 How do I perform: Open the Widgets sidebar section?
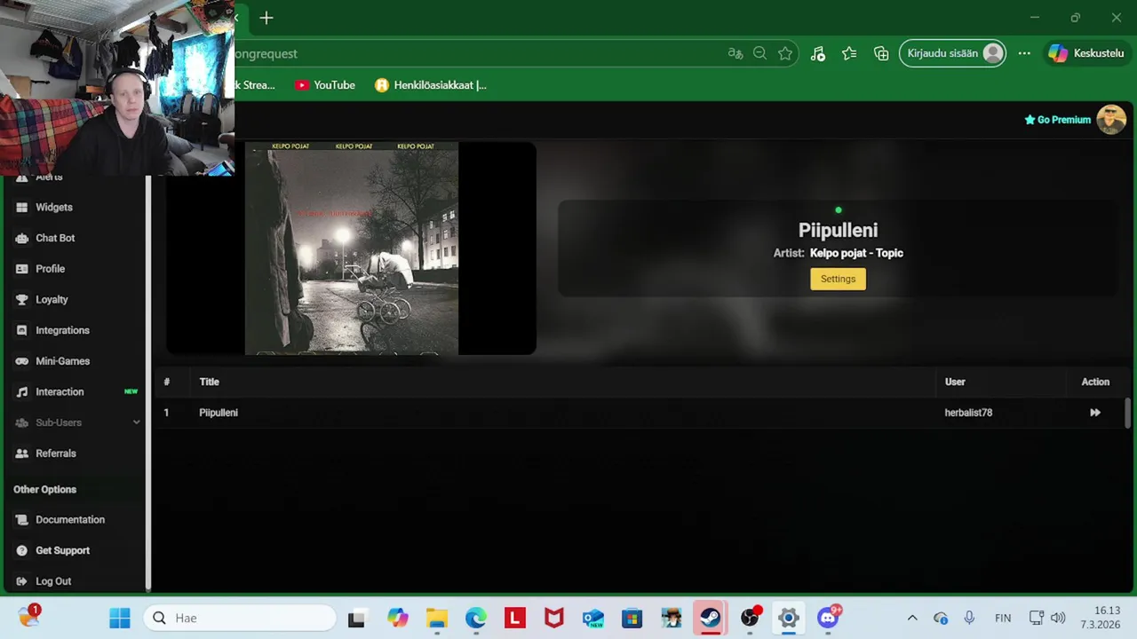[x=53, y=207]
